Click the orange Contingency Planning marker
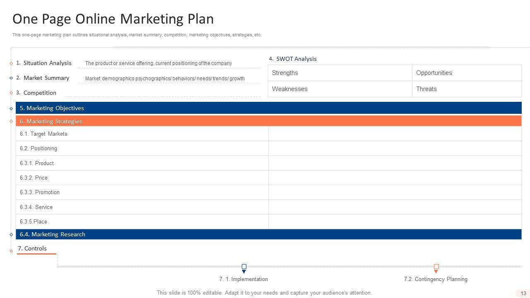This screenshot has width=530, height=298. (436, 268)
